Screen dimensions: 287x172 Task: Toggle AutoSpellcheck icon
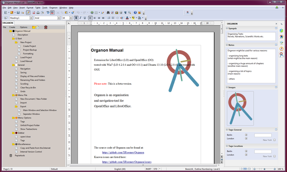click(52, 13)
